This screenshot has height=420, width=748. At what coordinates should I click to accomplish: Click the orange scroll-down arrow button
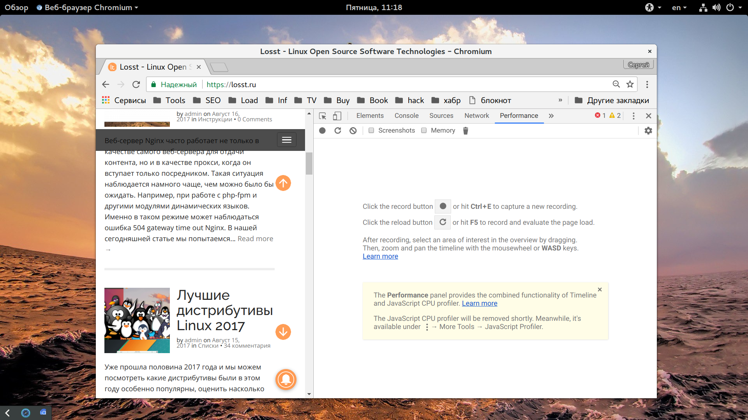(283, 332)
